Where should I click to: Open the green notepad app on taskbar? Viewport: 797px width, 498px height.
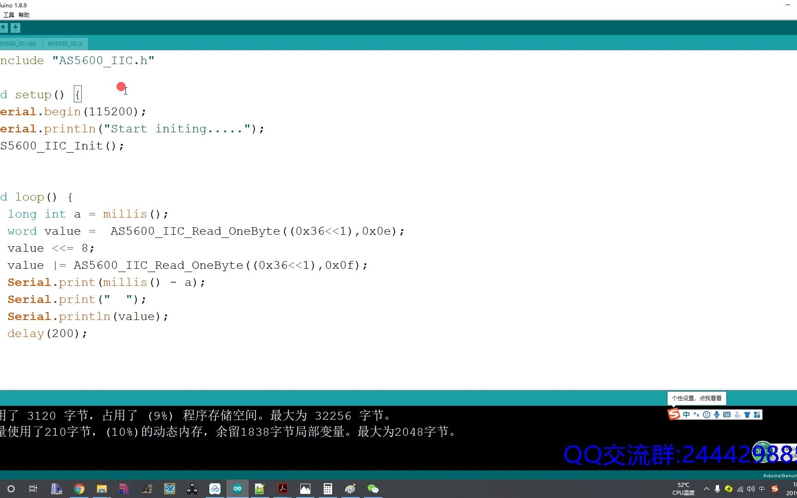pyautogui.click(x=260, y=489)
